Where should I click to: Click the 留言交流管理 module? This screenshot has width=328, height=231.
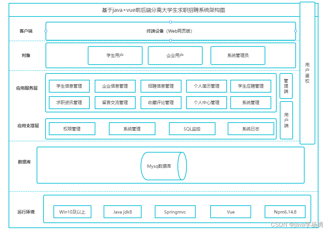tap(115, 102)
